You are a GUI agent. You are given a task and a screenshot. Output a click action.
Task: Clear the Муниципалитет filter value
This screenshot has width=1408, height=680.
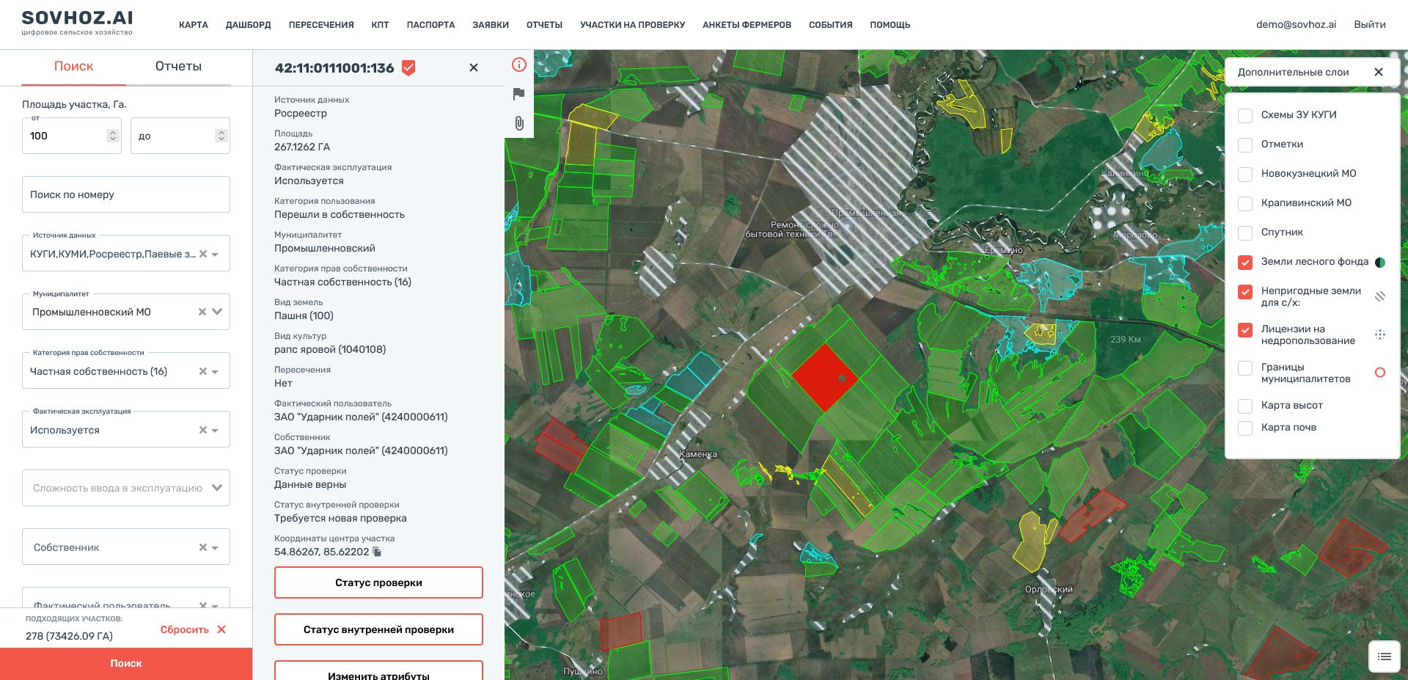coord(202,312)
